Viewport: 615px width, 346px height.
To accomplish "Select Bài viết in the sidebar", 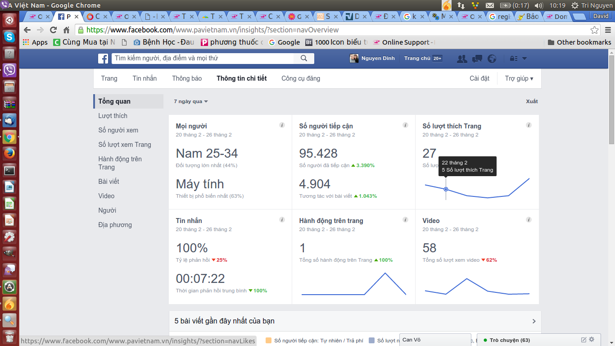I will [109, 182].
